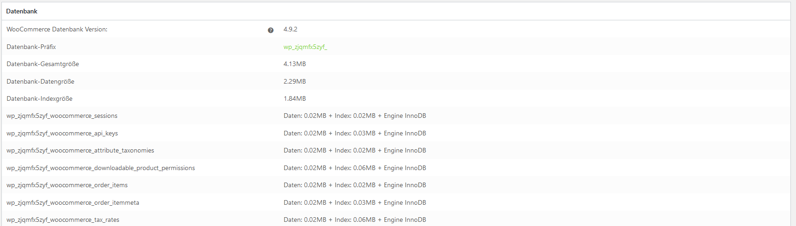The width and height of the screenshot is (796, 226).
Task: Select the size details of woocommerce_api_keys row
Action: pyautogui.click(x=355, y=133)
